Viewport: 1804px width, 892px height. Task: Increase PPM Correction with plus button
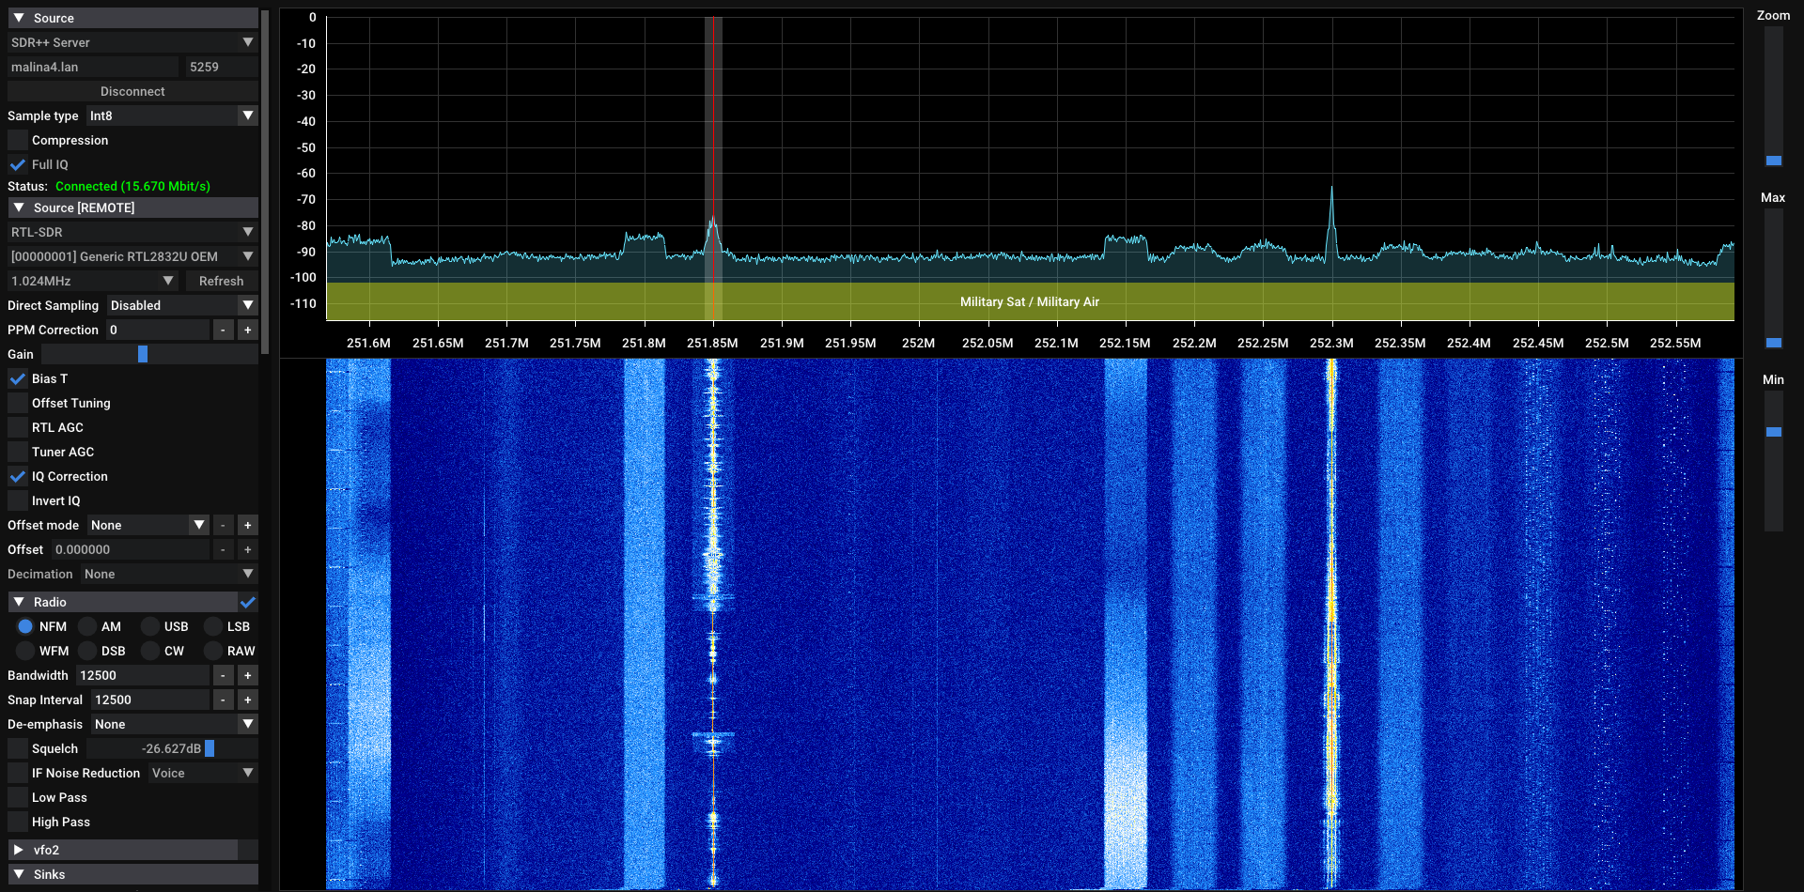(248, 330)
